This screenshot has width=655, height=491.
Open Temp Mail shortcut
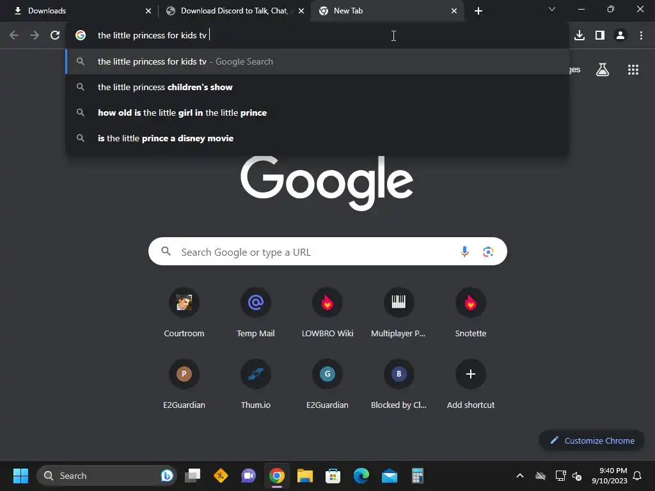(x=256, y=312)
